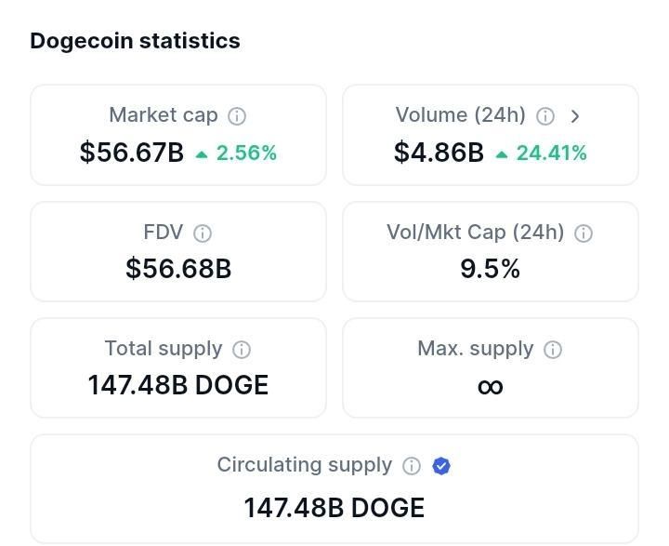Click the Max. supply info icon

pyautogui.click(x=553, y=350)
